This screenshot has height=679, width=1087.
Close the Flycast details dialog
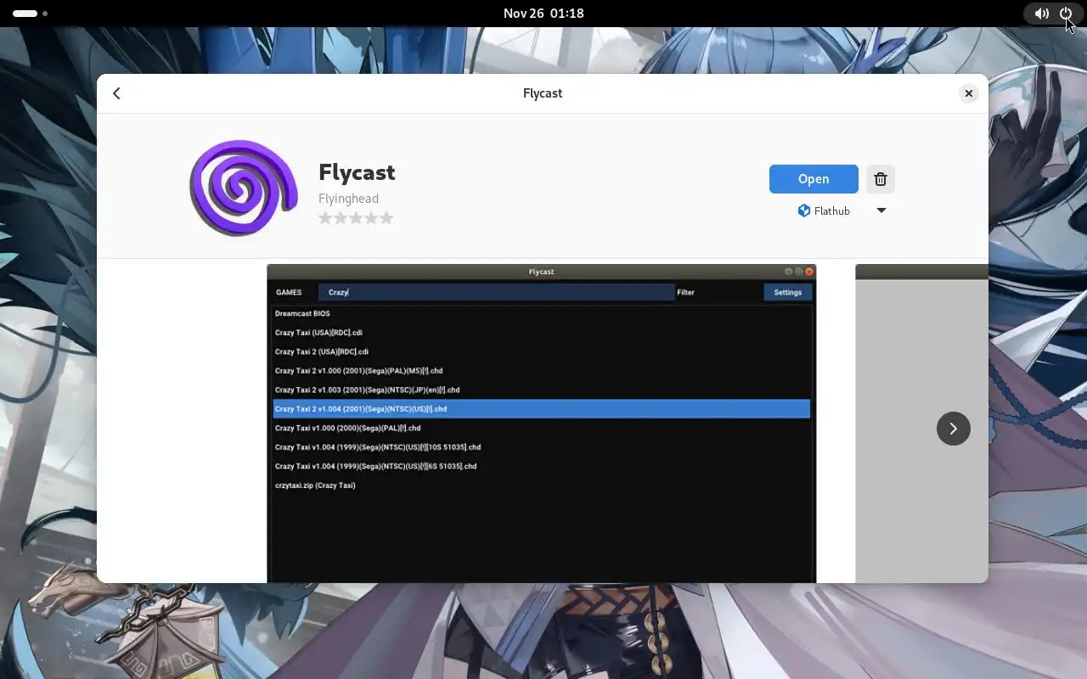click(968, 93)
